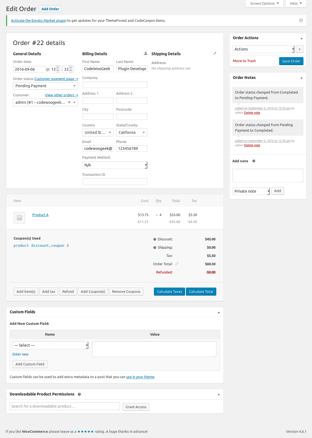Focus the First Name field
The height and width of the screenshot is (438, 312).
pos(98,69)
